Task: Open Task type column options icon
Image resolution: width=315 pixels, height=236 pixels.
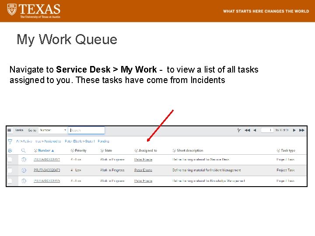Action: point(278,150)
